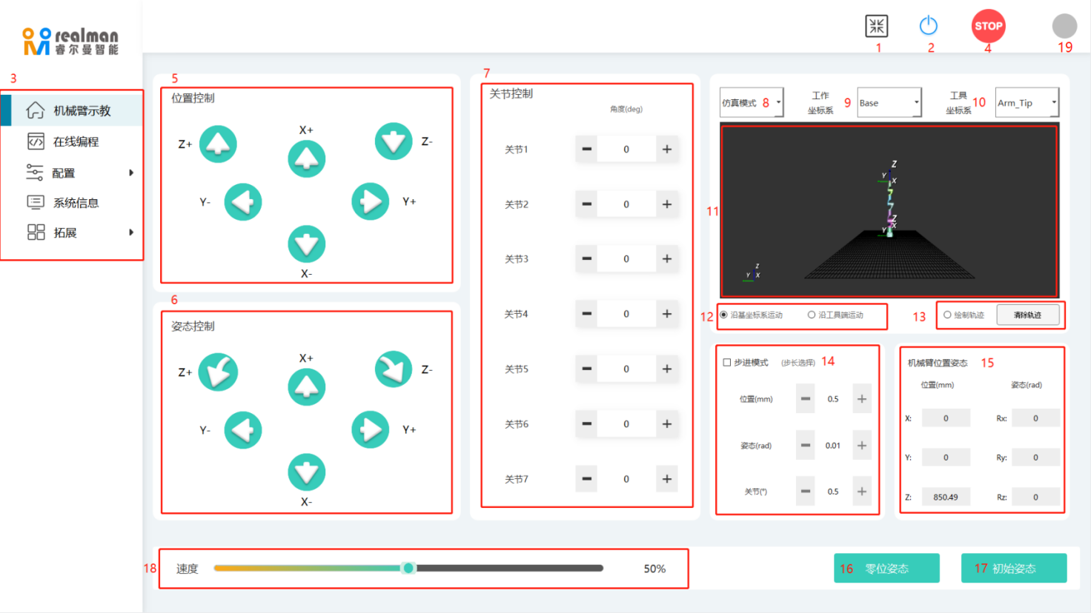Open 在线编程 in sidebar

point(72,141)
